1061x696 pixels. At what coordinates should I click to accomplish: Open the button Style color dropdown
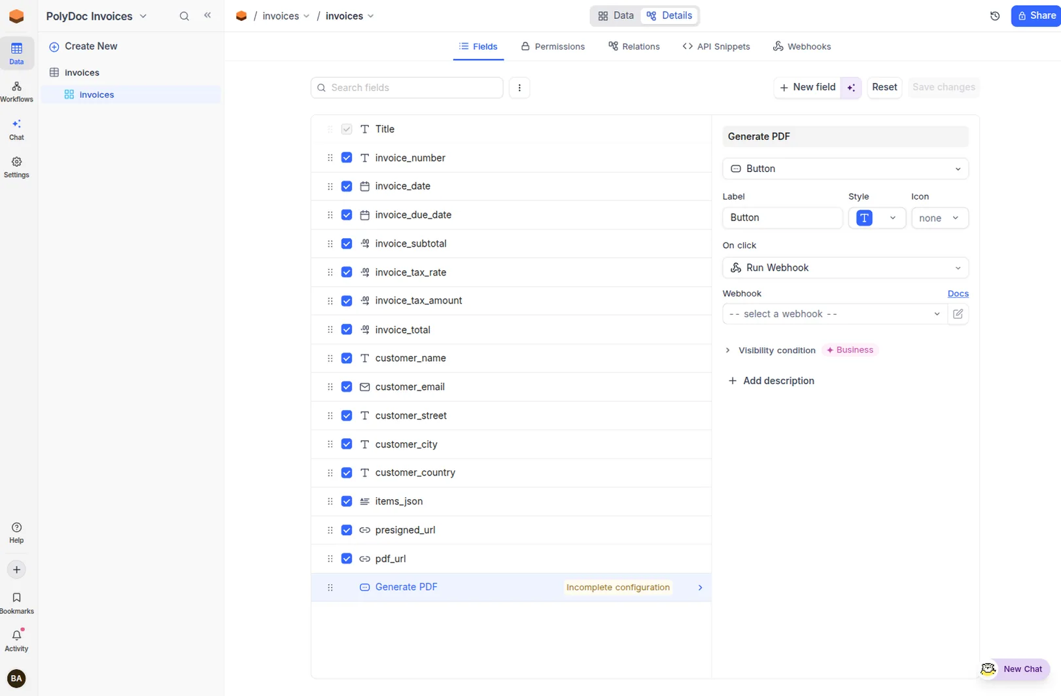[x=877, y=218]
